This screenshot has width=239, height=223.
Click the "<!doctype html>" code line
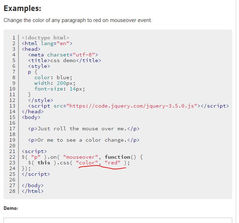click(45, 38)
